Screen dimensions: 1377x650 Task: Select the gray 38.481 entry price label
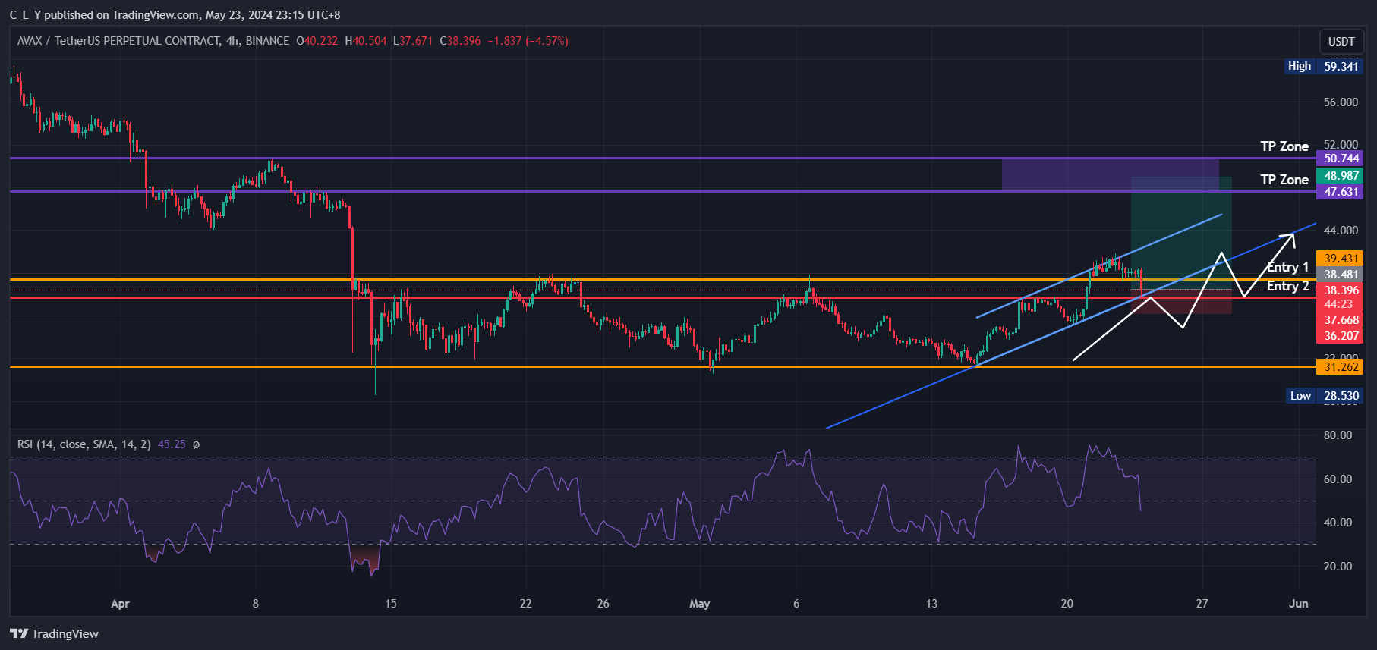point(1341,275)
